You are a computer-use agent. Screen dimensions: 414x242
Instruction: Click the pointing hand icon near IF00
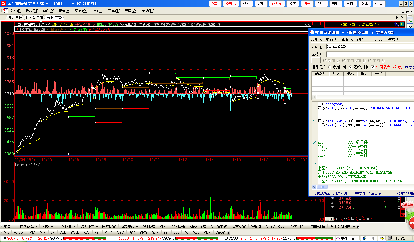click(397, 24)
